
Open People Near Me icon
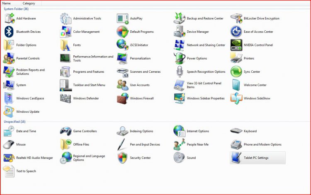tap(180, 144)
